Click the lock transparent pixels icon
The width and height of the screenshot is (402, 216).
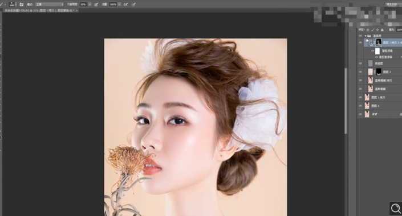(368, 30)
